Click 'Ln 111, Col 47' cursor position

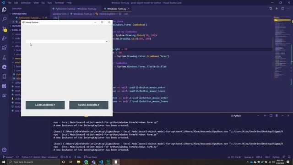[x=234, y=157]
